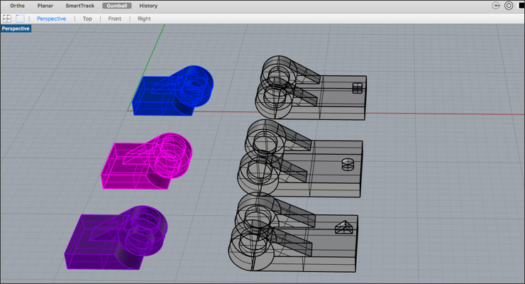Viewport: 525px width, 284px height.
Task: Open the Perspective viewport title menu
Action: click(x=16, y=29)
